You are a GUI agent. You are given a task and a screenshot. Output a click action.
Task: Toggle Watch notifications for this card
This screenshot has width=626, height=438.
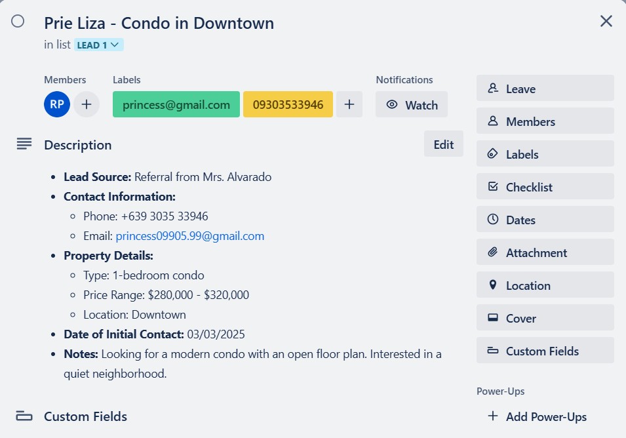412,105
